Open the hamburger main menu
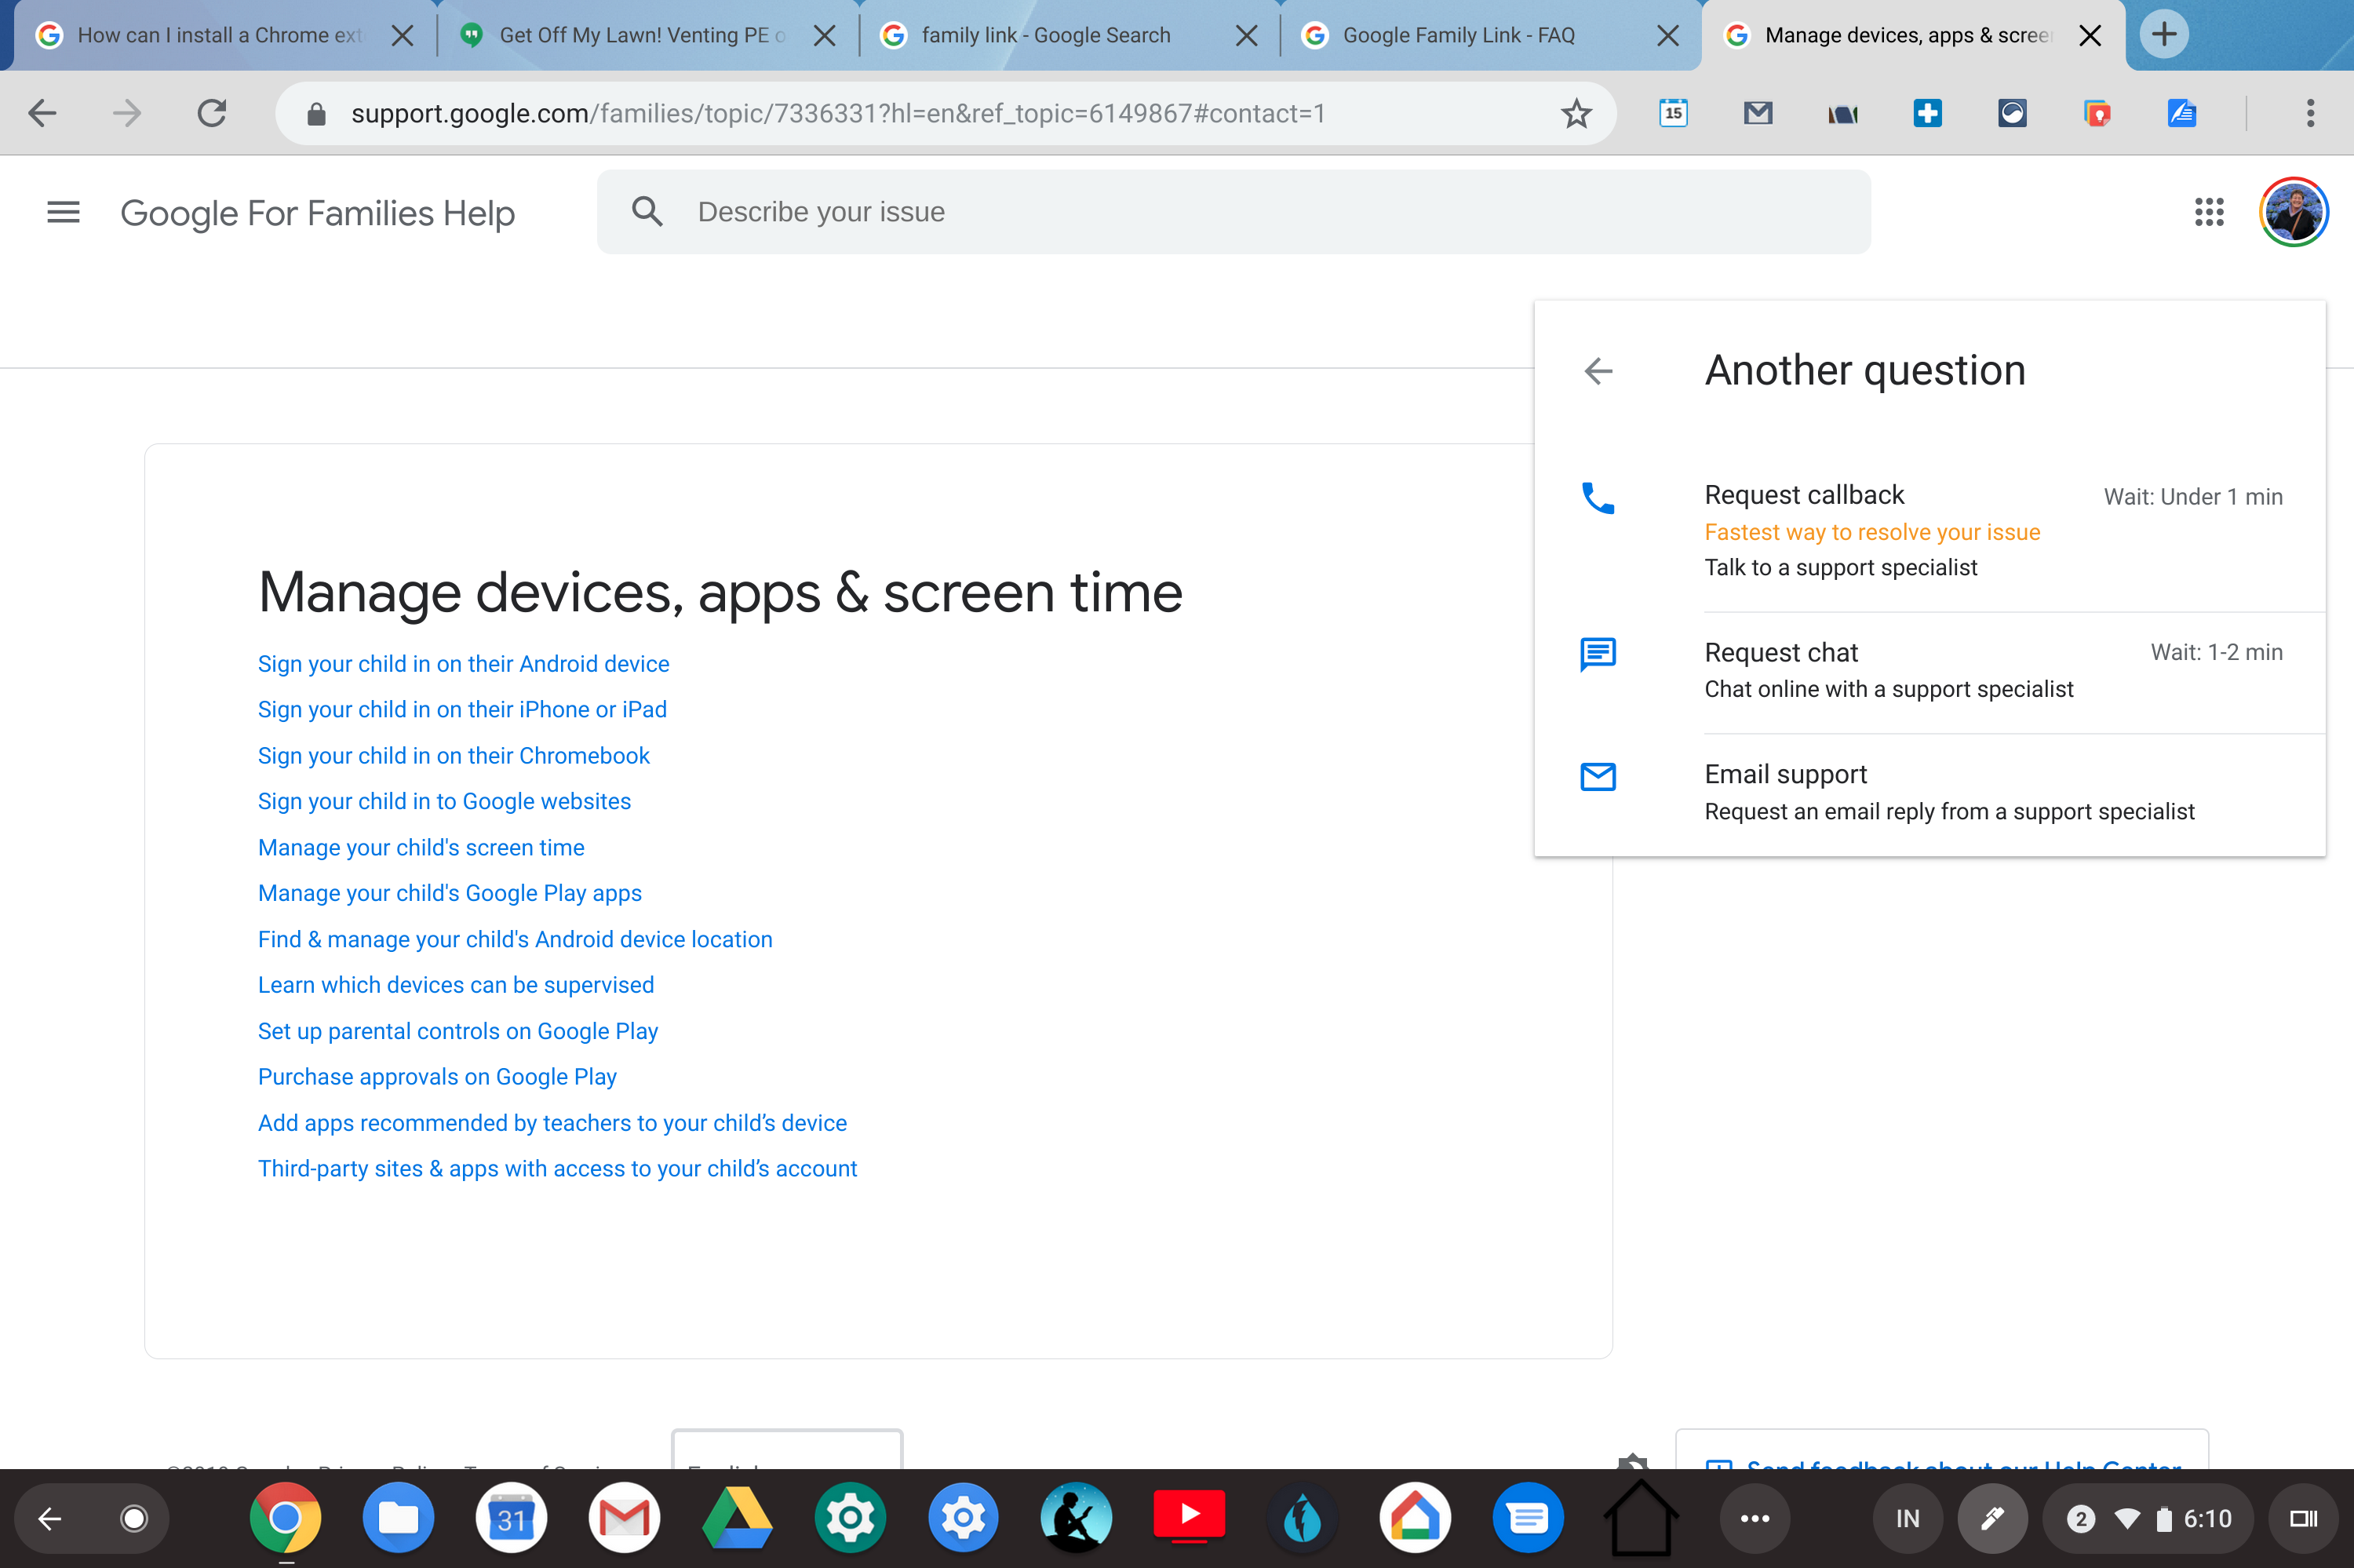 coord(63,212)
